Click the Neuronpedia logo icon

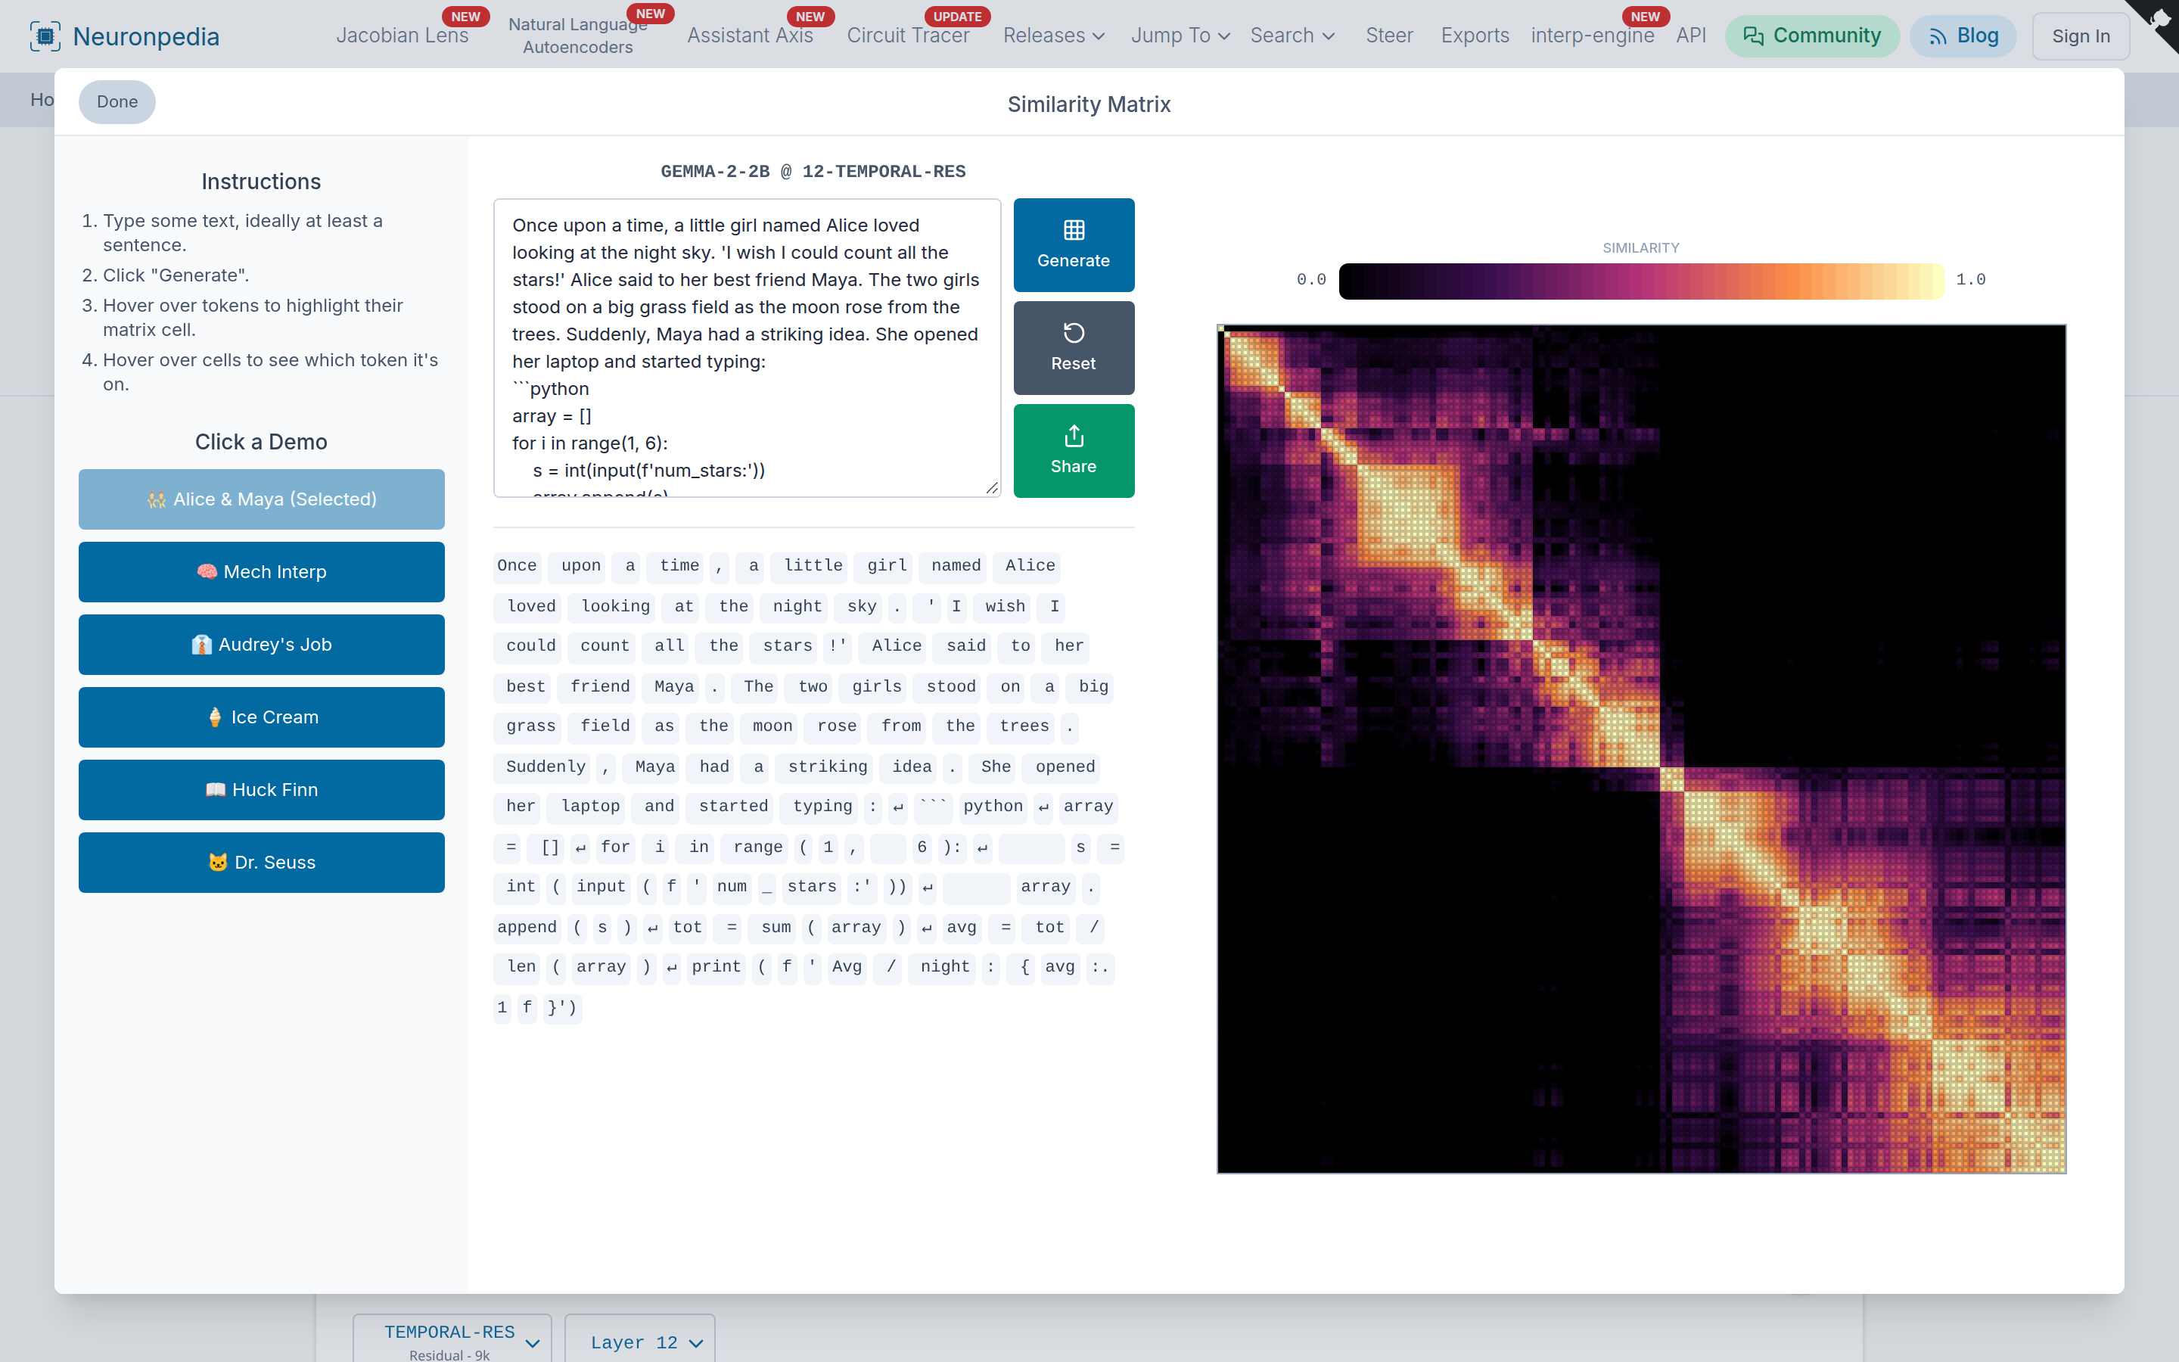45,36
